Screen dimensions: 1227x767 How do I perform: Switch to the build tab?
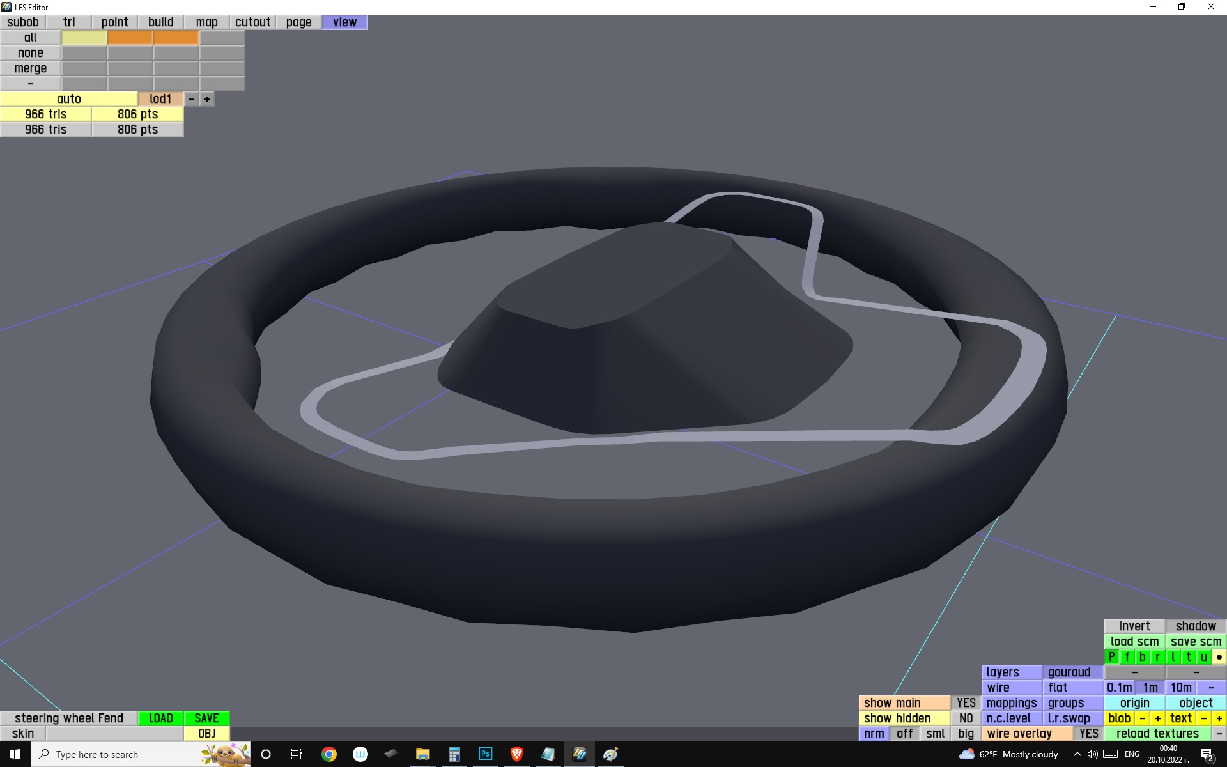point(160,22)
